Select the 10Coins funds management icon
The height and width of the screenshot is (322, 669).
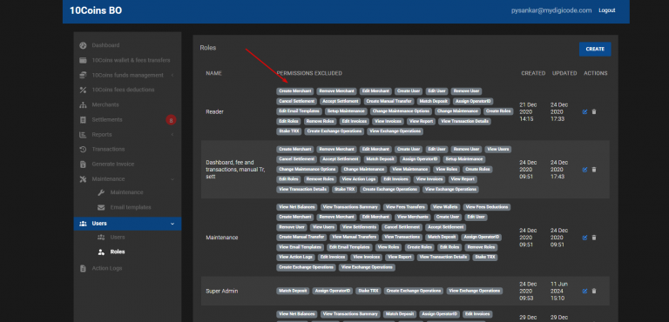[x=84, y=75]
